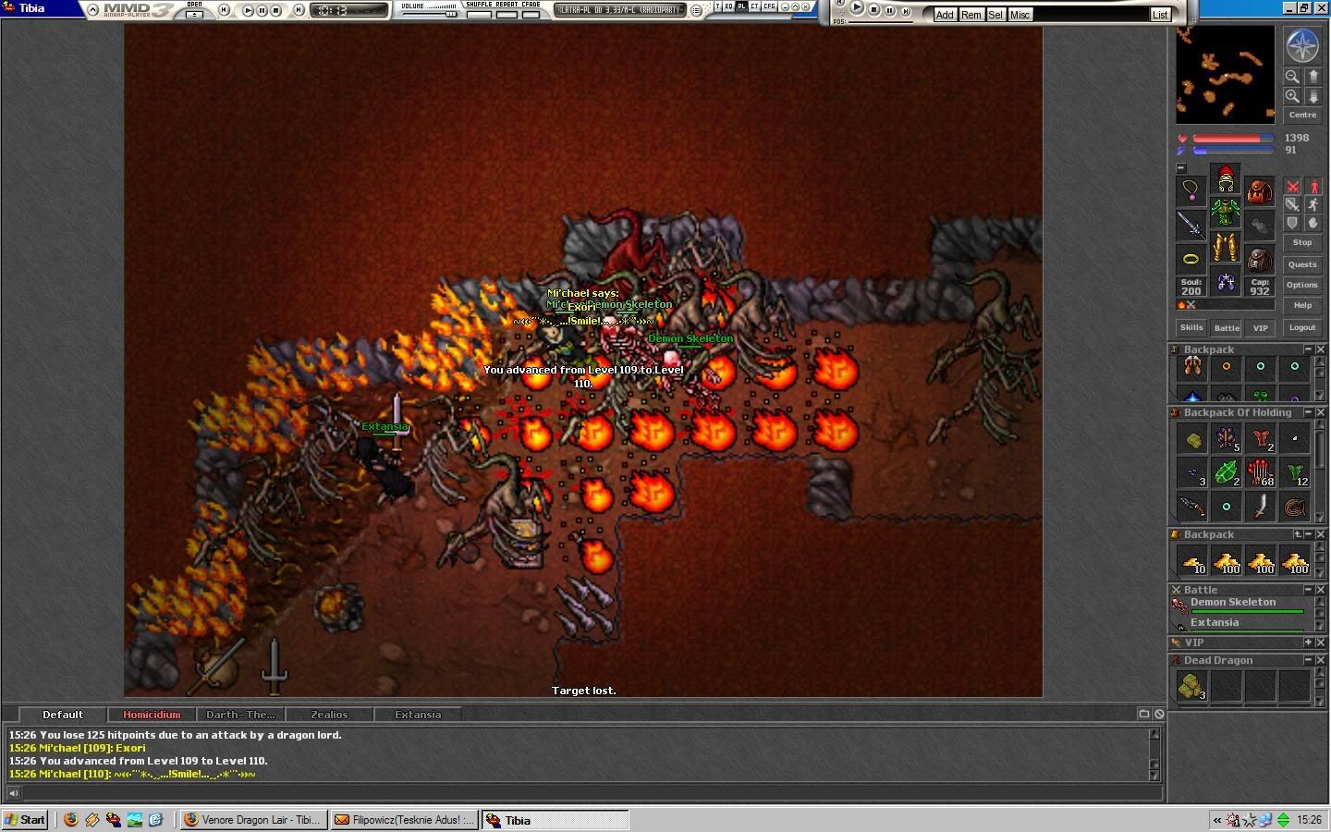The image size is (1331, 832).
Task: Open the Options dialog
Action: tap(1302, 285)
